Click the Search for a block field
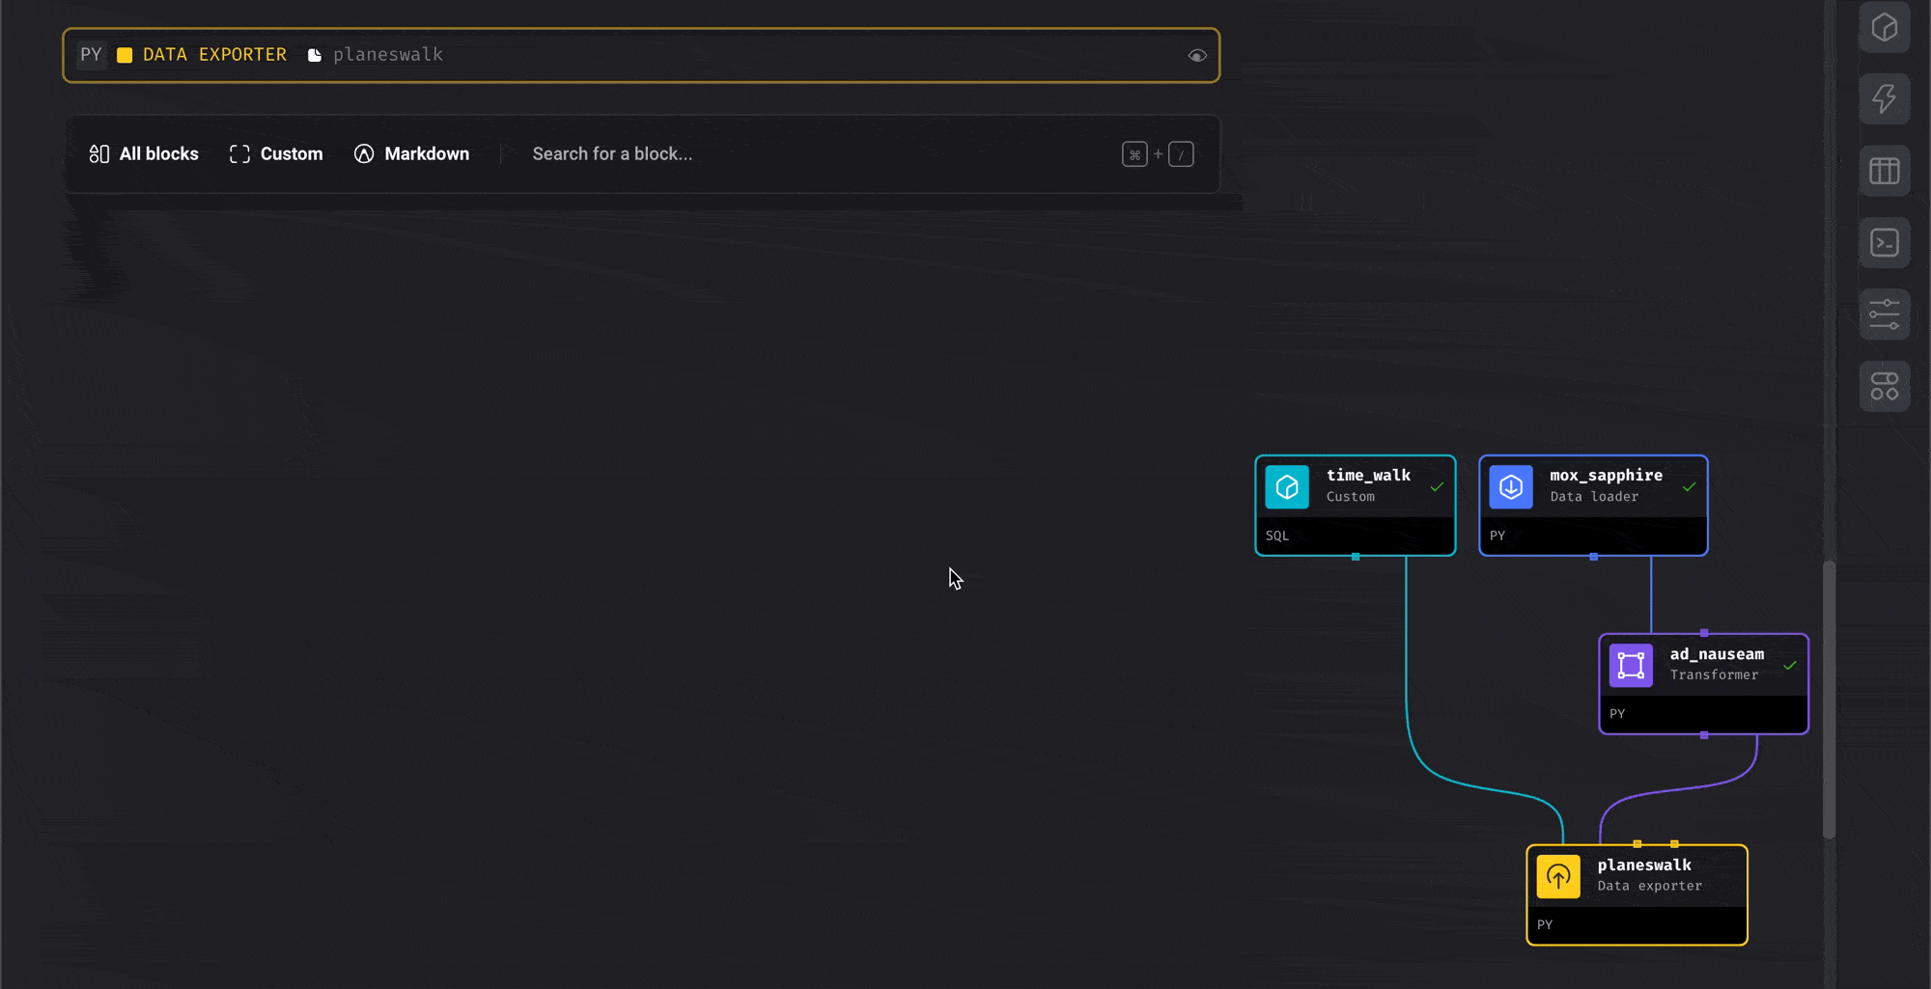The width and height of the screenshot is (1931, 989). tap(612, 154)
